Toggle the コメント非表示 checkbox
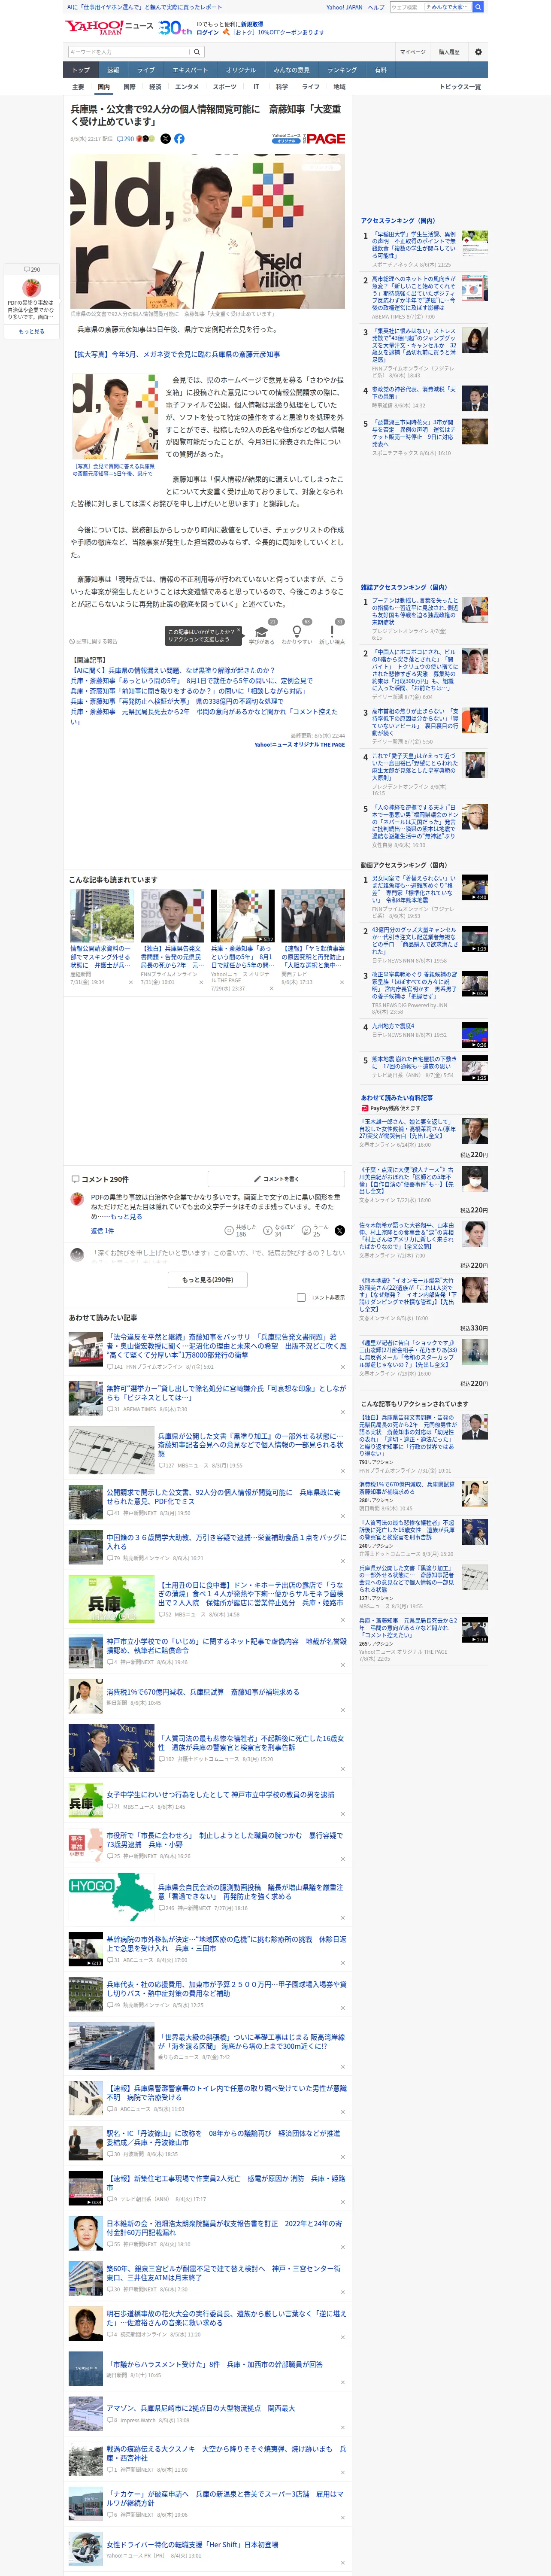This screenshot has width=551, height=2576. pos(301,1297)
